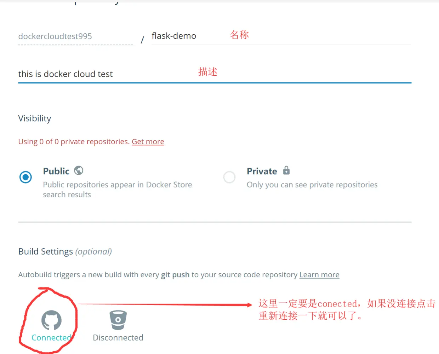Click the bold Private label text
The width and height of the screenshot is (439, 354).
[x=262, y=171]
